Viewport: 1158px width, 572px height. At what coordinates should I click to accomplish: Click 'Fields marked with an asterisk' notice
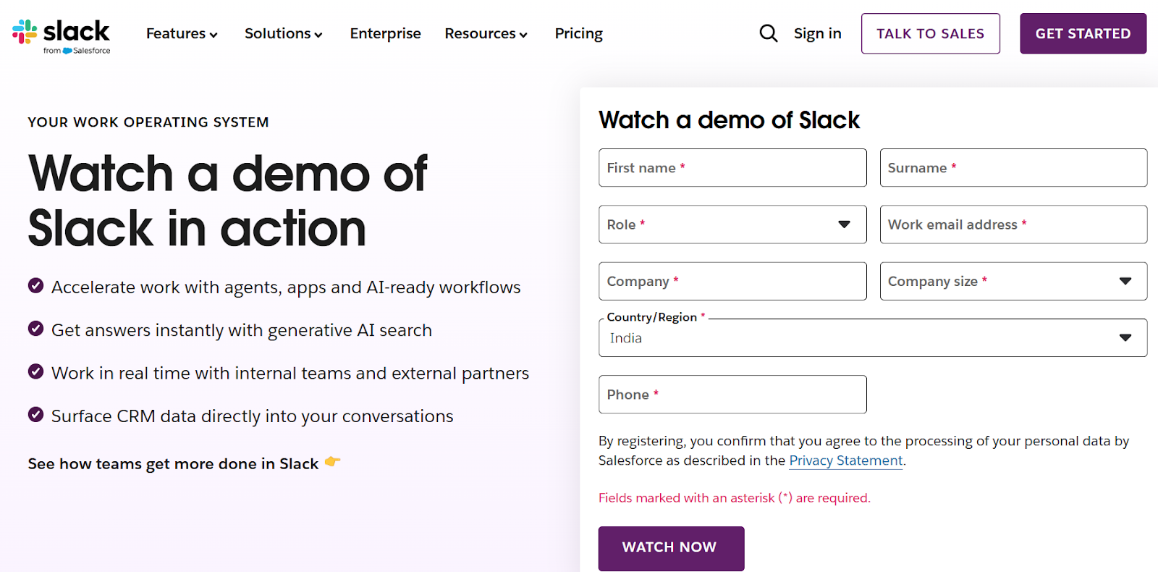click(x=735, y=498)
